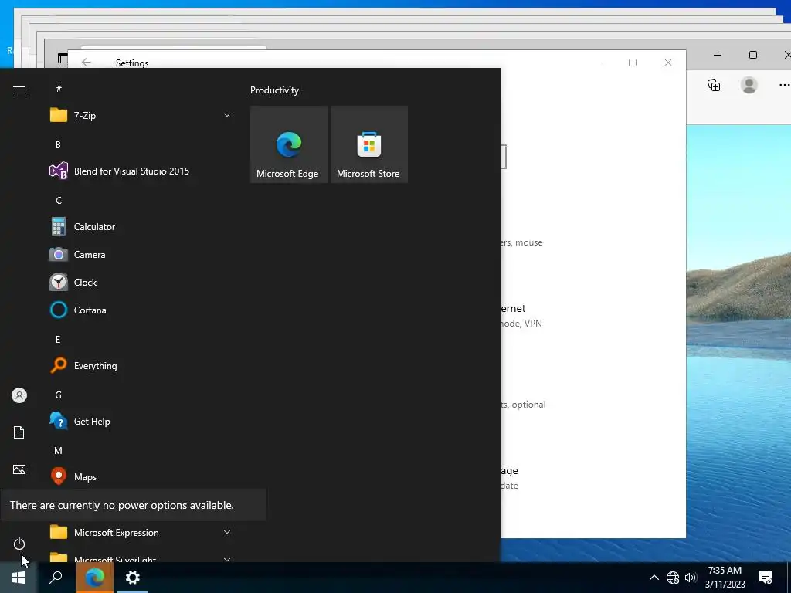The image size is (791, 593).
Task: Jump to letter E section header
Action: (59, 340)
